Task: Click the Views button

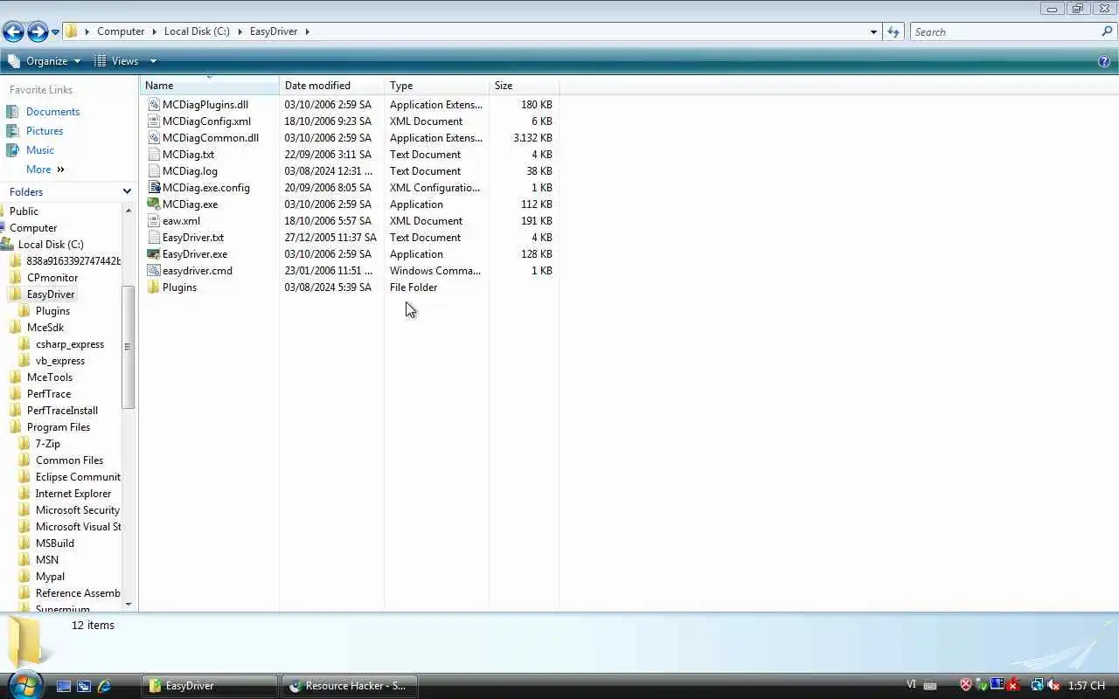Action: point(116,61)
